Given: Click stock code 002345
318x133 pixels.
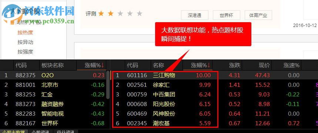Looking at the screenshot, I should (137, 123).
